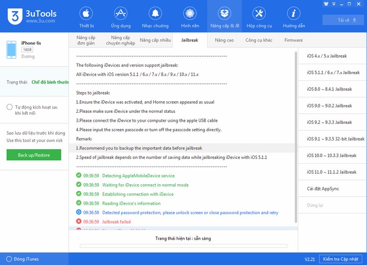
Task: Click the disabled Dừng lại button
Action: pyautogui.click(x=332, y=205)
